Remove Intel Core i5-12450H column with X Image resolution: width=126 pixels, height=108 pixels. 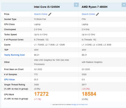(x=76, y=5)
